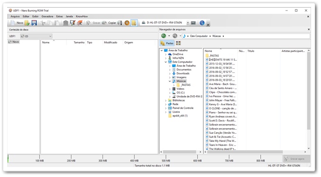Click the disc info icon after Copiar

coord(120,23)
